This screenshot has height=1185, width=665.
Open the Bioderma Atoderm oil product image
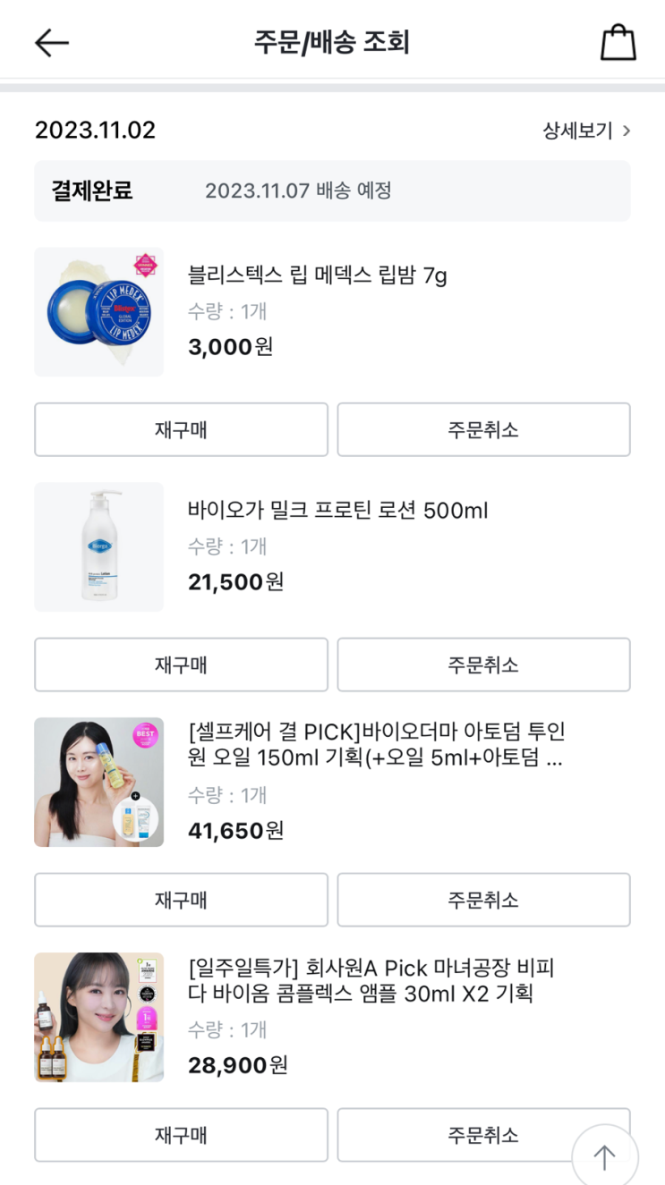tap(98, 782)
